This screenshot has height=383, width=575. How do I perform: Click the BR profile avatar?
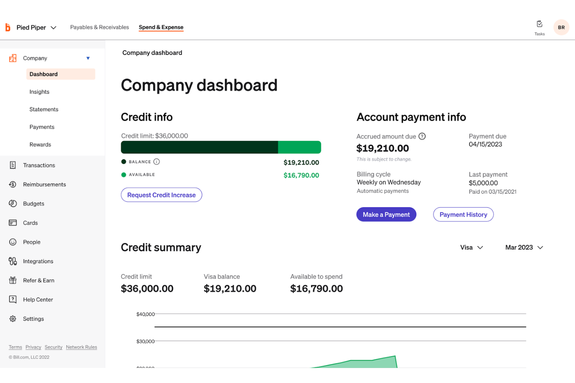point(561,27)
